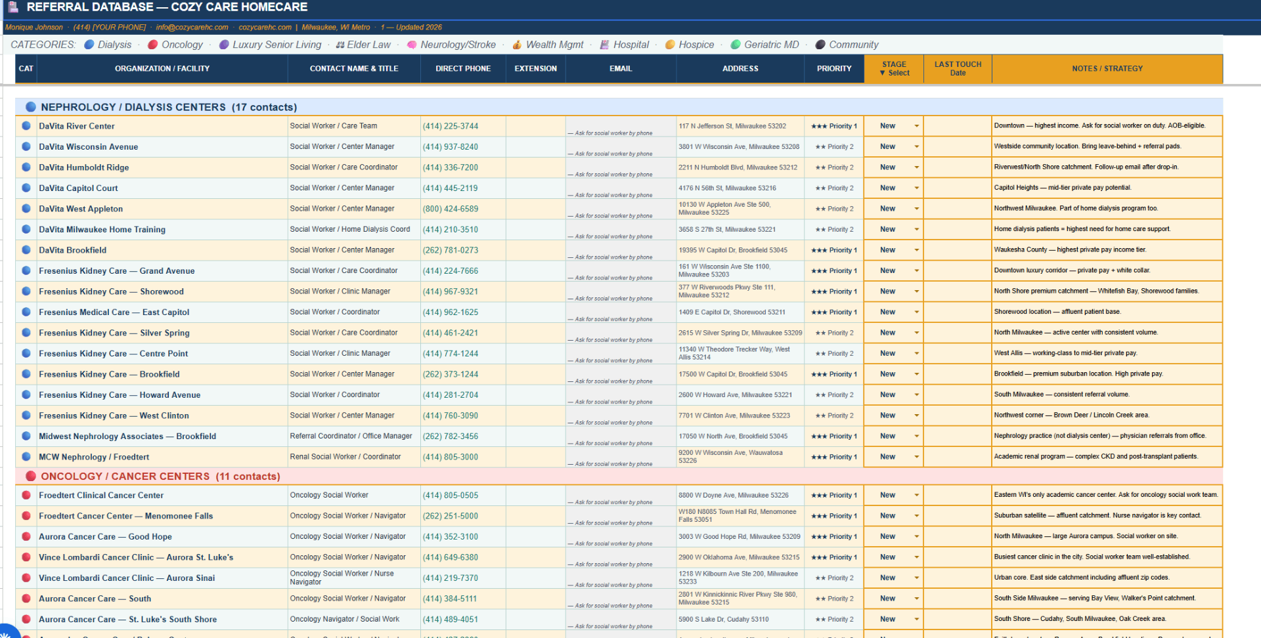
Task: Select the Priority column header
Action: (834, 68)
